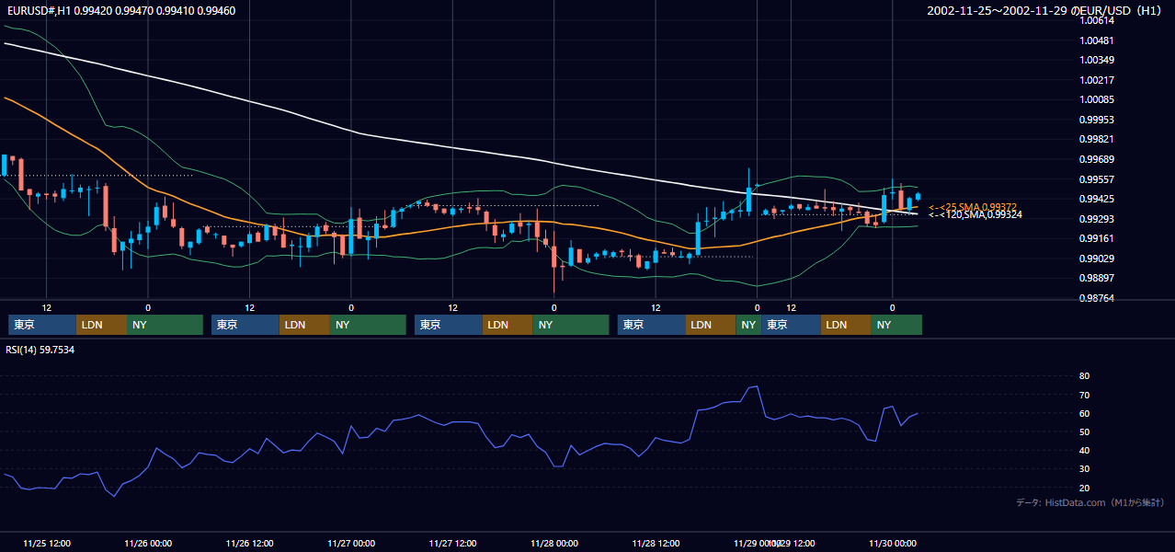Select the rightmost LDN session block
The height and width of the screenshot is (552, 1175).
847,325
